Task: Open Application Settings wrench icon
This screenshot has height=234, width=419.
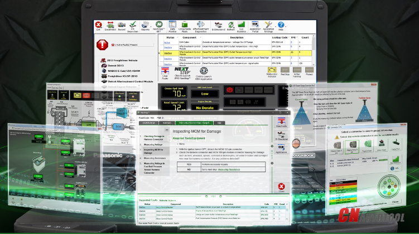Action: click(268, 27)
